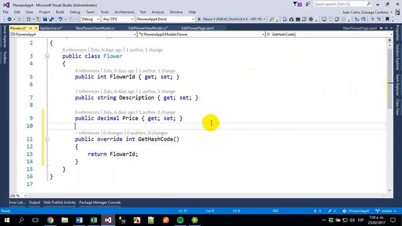Click the vertical editor scrollbar thumb
The width and height of the screenshot is (402, 226).
point(389,78)
